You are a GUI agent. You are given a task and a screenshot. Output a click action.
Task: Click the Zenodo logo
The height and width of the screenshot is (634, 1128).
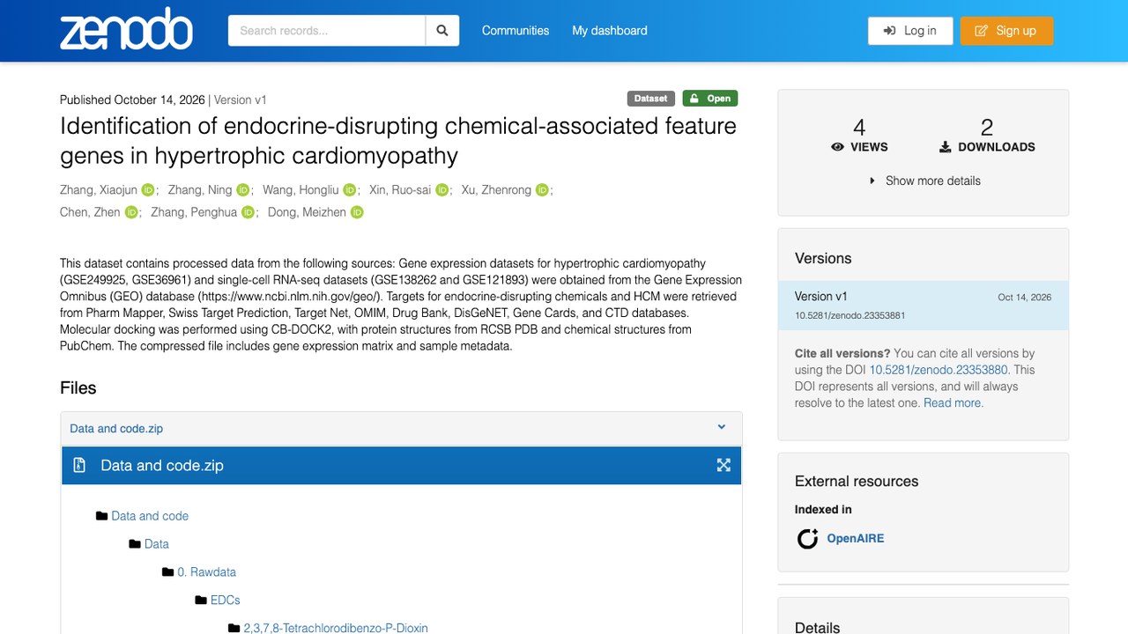coord(126,30)
